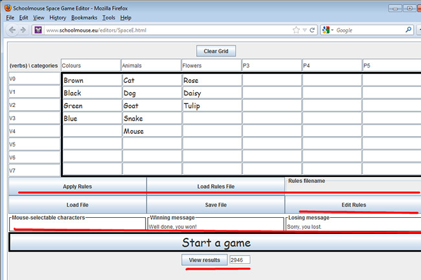
Task: Select the grid cell containing Snake
Action: click(x=152, y=119)
